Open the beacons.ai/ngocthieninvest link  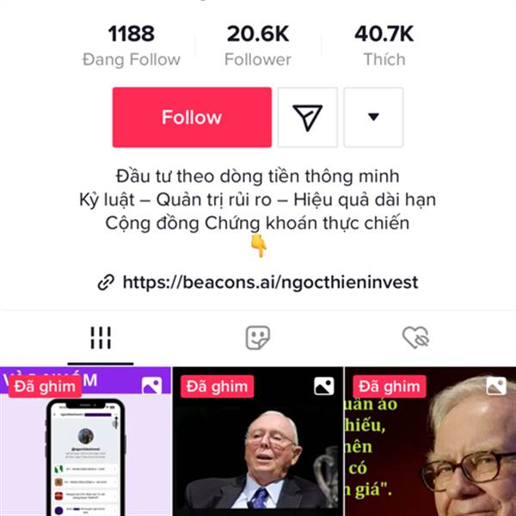coord(270,282)
